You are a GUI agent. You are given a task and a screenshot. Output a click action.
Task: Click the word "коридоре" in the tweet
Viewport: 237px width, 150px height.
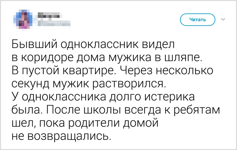44,58
